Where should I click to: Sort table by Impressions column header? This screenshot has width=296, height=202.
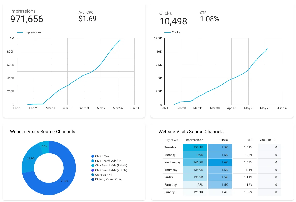195,140
